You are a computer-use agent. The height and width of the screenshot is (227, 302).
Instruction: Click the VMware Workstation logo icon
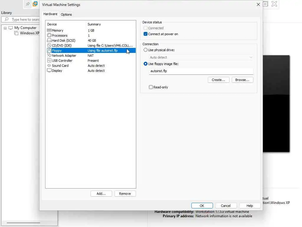(35, 4)
